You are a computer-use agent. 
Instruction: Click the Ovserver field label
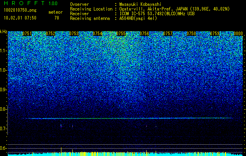[x=79, y=5]
